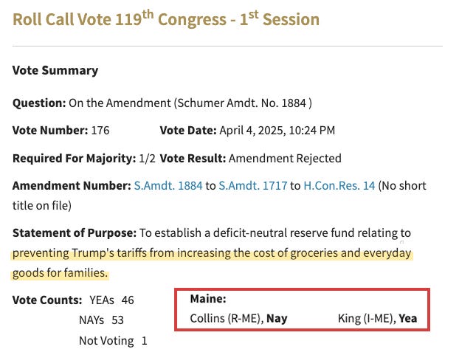Click King (I-ME) Yea vote entry
The width and height of the screenshot is (459, 355).
377,318
